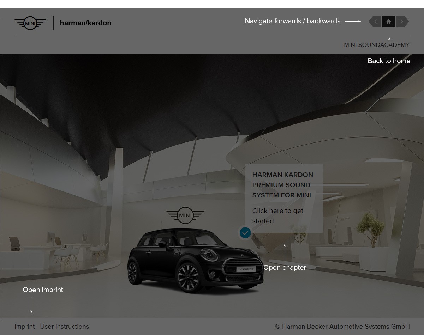Navigate backwards with the left arrow
The image size is (424, 335).
pyautogui.click(x=375, y=22)
